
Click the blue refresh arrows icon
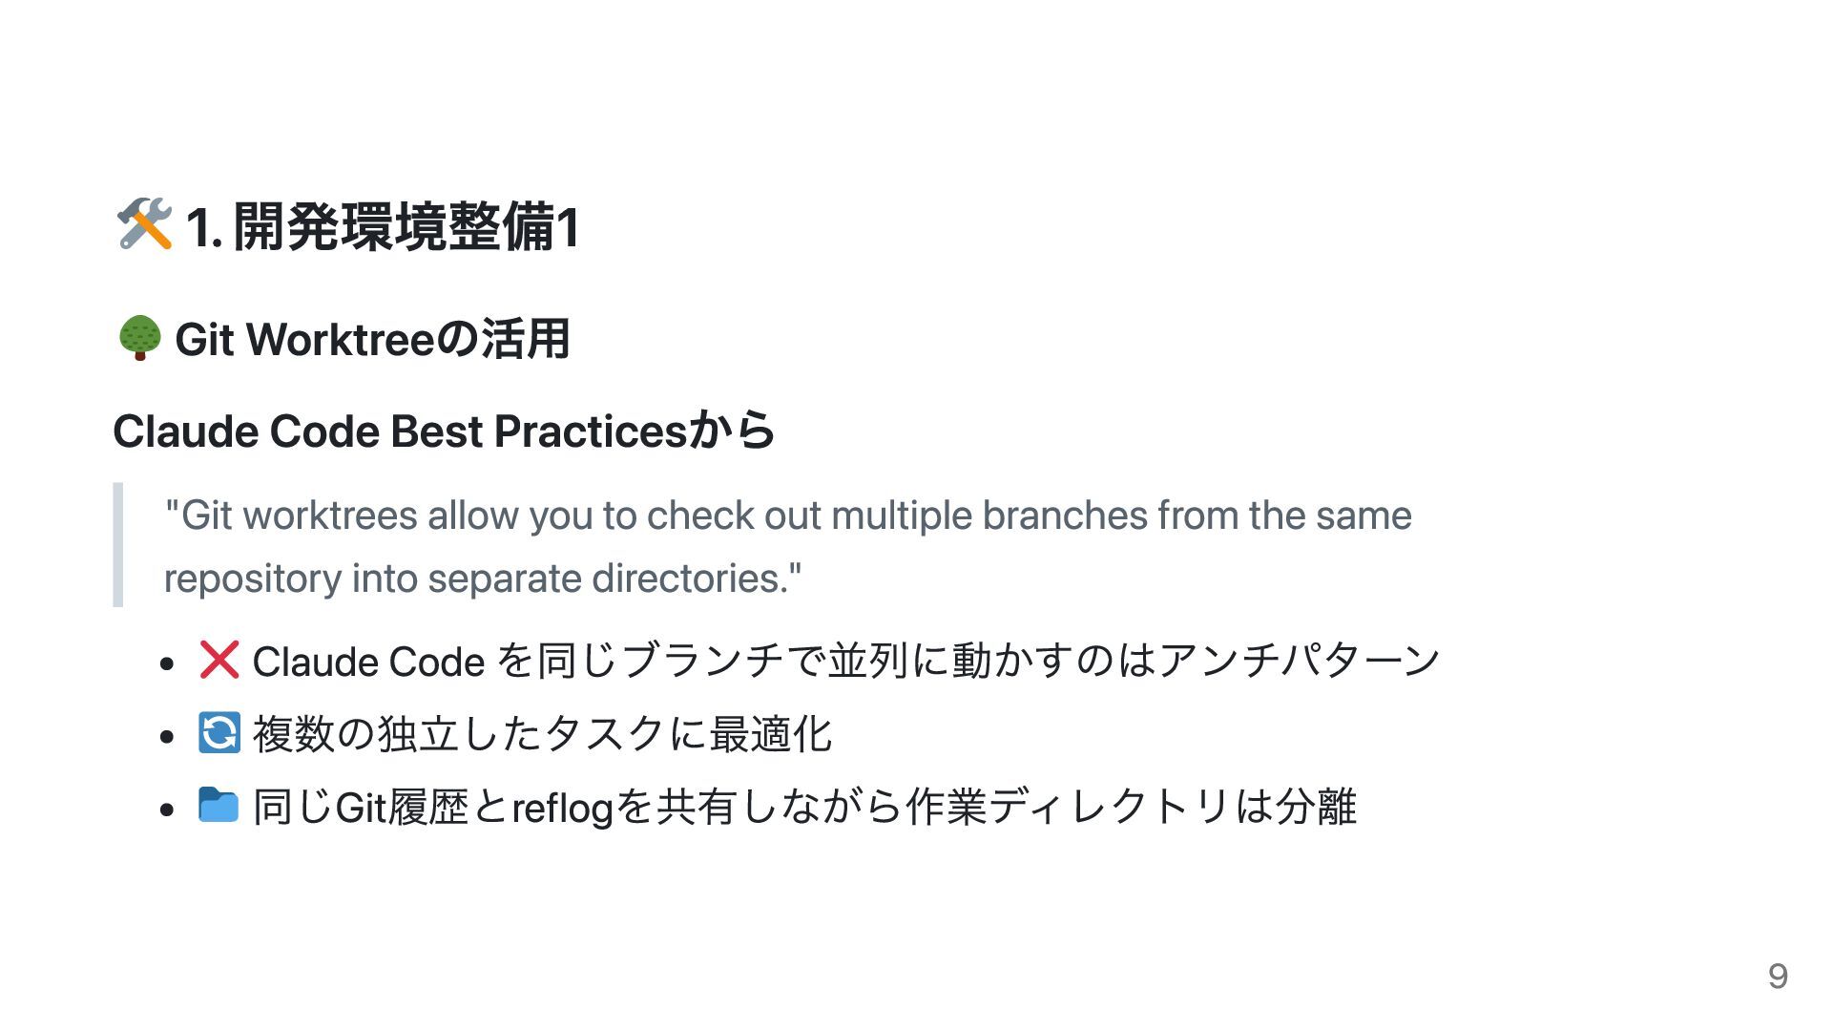219,733
